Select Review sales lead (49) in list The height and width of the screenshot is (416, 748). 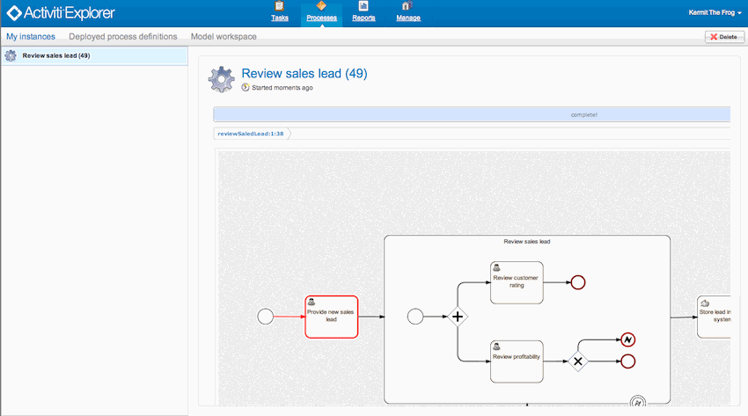pyautogui.click(x=94, y=55)
